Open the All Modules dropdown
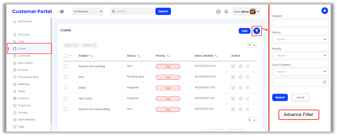The image size is (337, 136). 88,11
